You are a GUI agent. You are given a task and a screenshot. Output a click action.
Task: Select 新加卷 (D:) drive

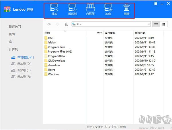pyautogui.click(x=21, y=64)
